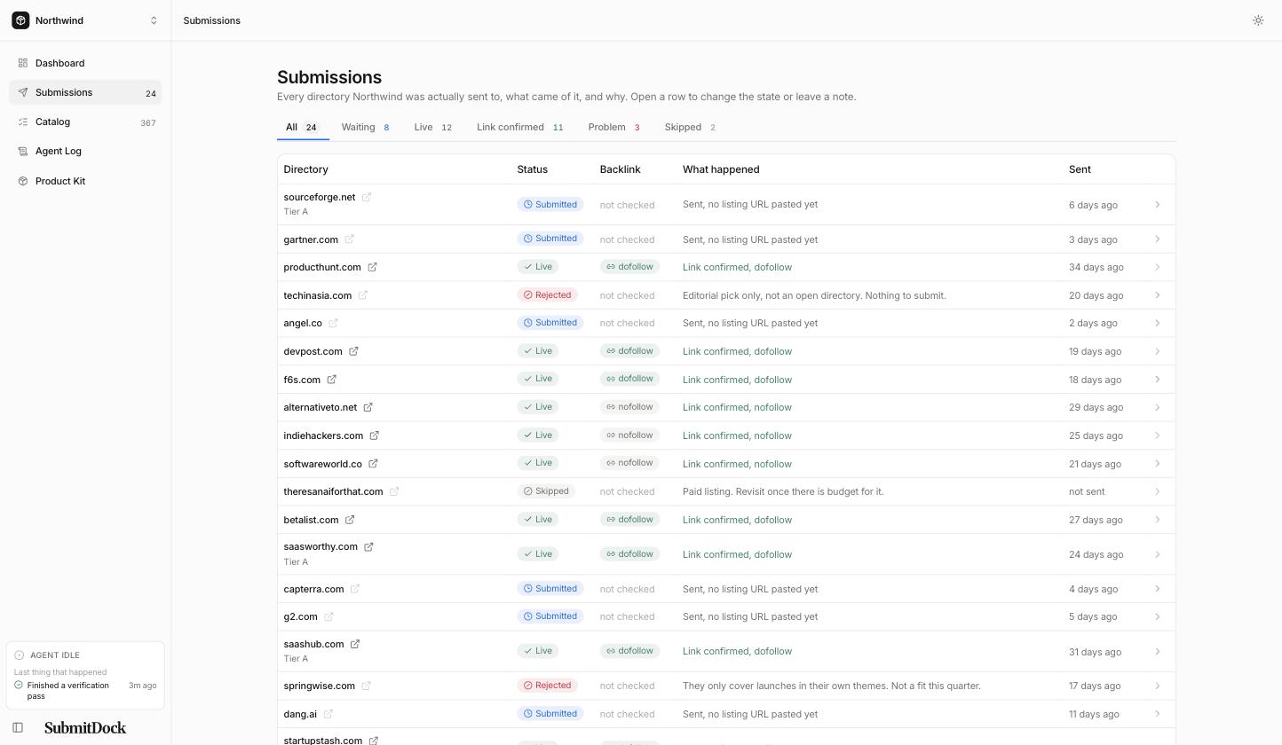This screenshot has width=1282, height=745.
Task: Open producthunt.com external link icon
Action: point(373,267)
